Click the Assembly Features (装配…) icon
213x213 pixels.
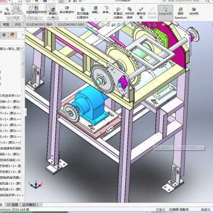point(95,10)
